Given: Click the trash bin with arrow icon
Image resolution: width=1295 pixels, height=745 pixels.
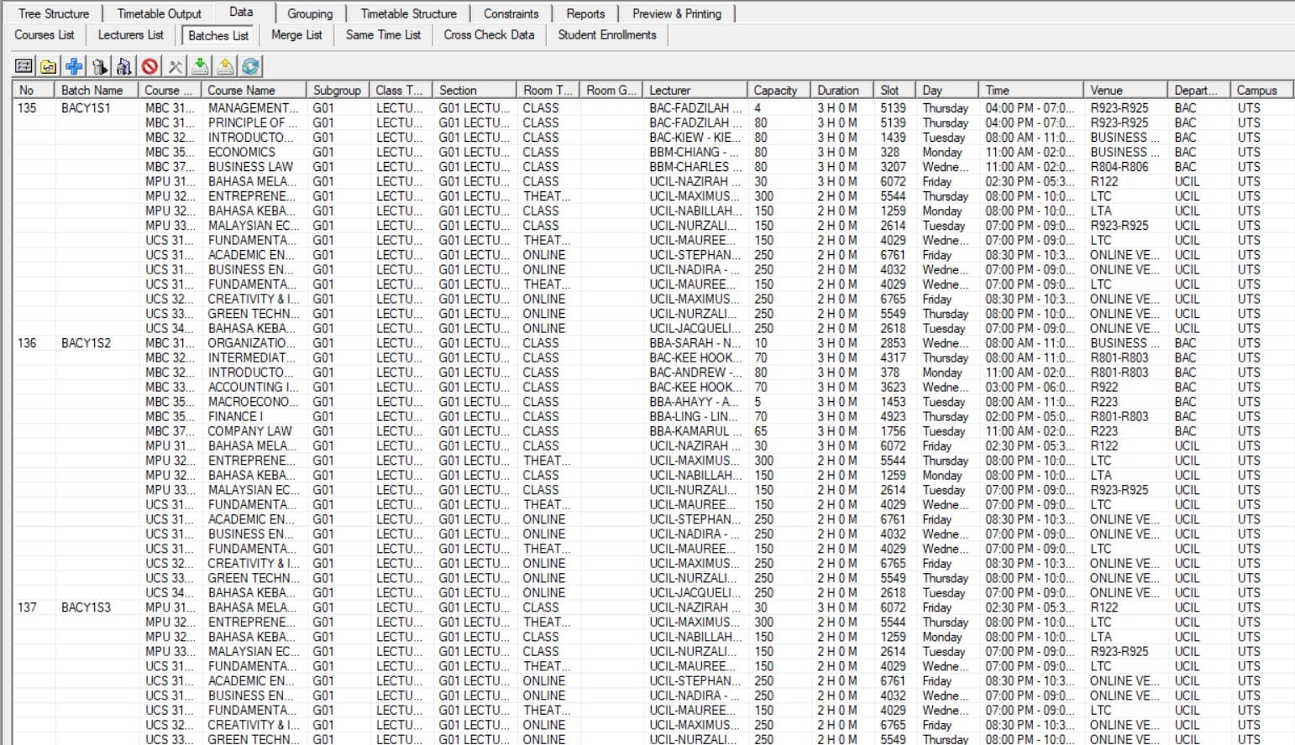Looking at the screenshot, I should click(99, 66).
